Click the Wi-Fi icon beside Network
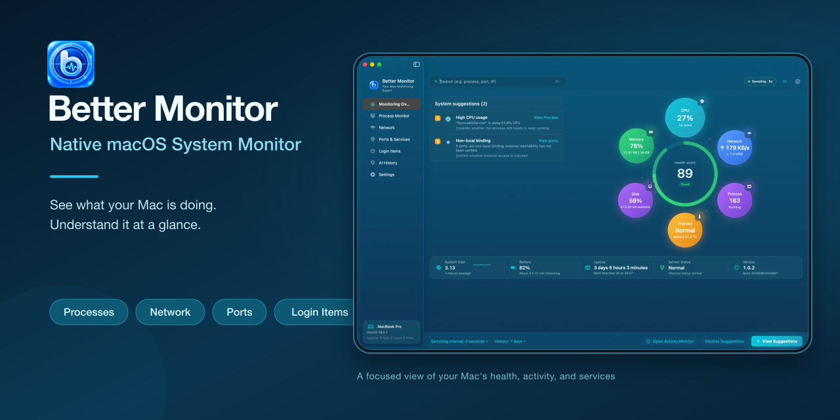The width and height of the screenshot is (840, 420). 373,127
